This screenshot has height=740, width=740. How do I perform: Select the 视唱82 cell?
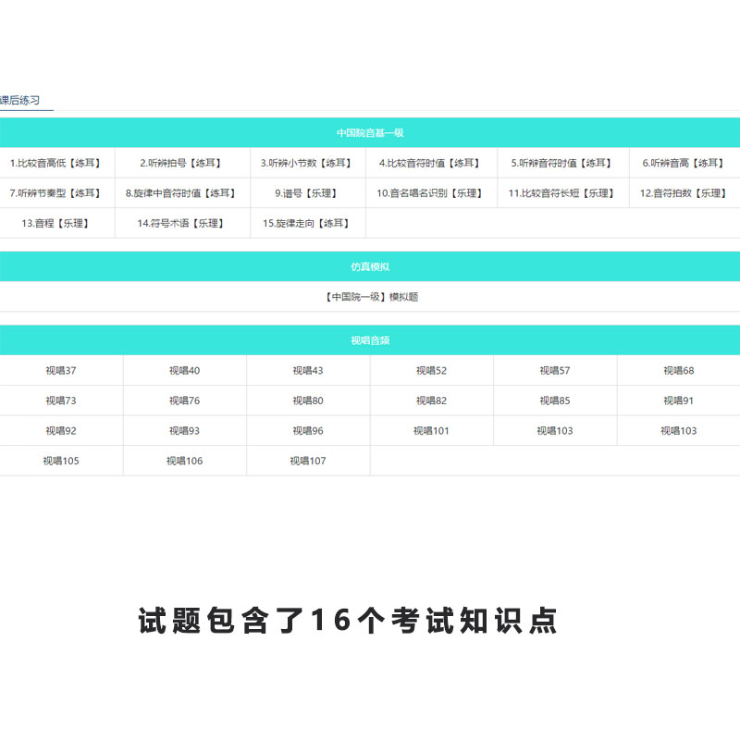431,401
